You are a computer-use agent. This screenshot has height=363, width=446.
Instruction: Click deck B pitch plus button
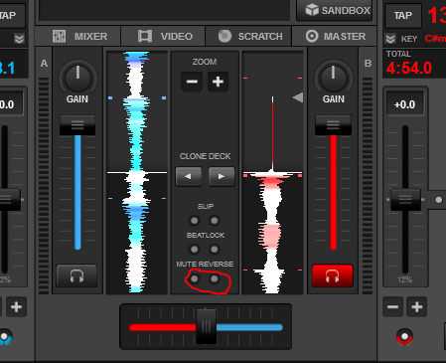click(x=416, y=307)
